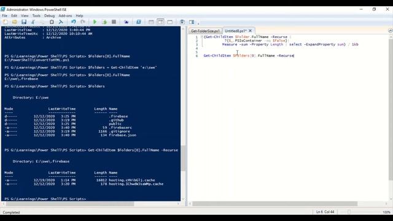This screenshot has height=221, width=393.
Task: Open the Tools menu
Action: coord(36,16)
